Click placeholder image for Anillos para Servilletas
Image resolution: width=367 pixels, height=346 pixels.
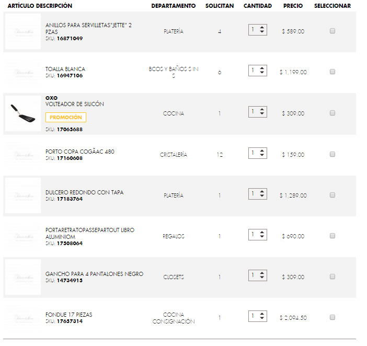click(22, 31)
